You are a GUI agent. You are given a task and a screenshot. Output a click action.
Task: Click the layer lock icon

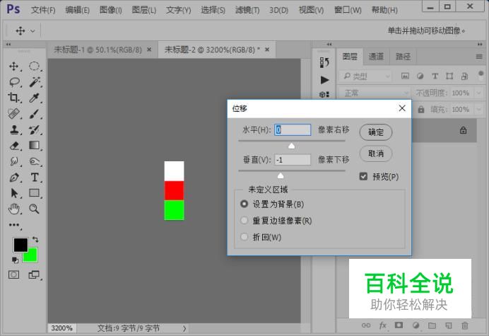point(463,130)
